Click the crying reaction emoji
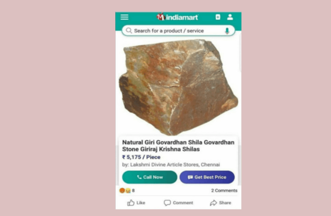The image size is (331, 216). [x=128, y=190]
